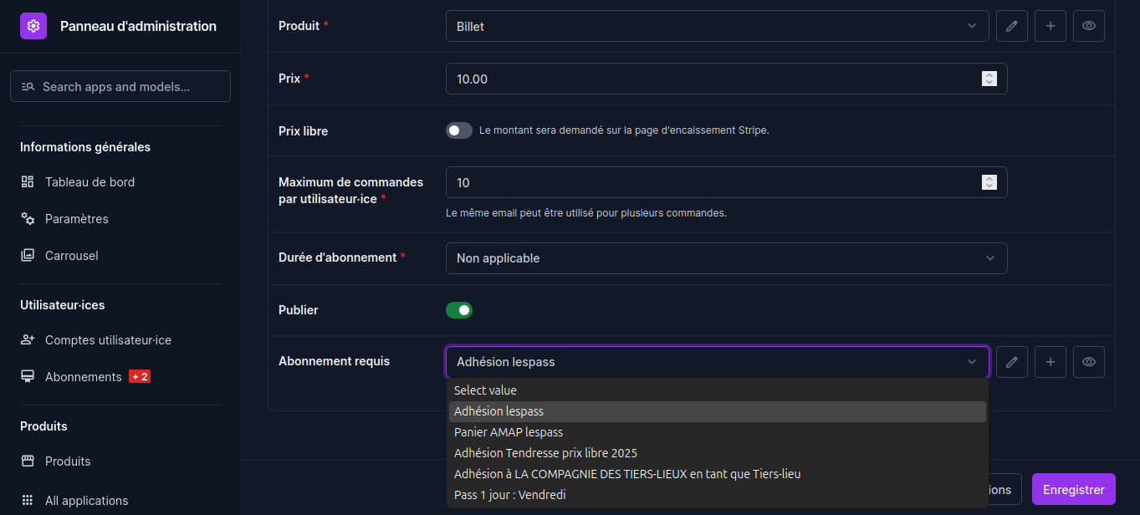Click the Search apps and models field
1140x515 pixels.
(x=120, y=86)
